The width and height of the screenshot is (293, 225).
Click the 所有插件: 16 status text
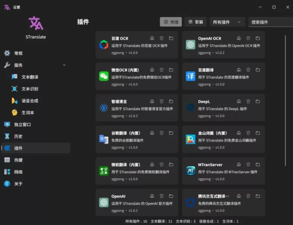coord(136,221)
